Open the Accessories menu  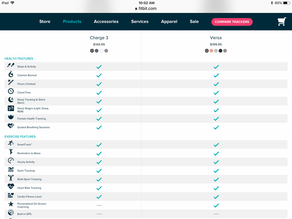pos(106,21)
